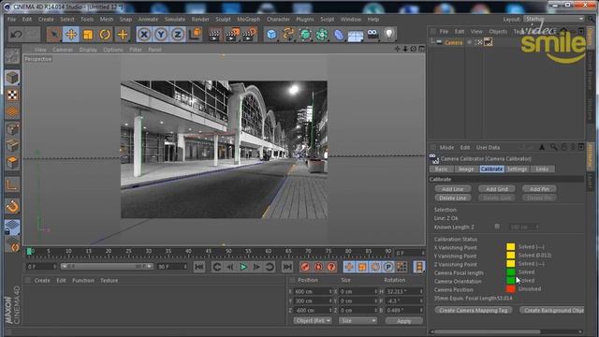The image size is (599, 337).
Task: Open the Object (Rel) dropdown
Action: pos(312,320)
